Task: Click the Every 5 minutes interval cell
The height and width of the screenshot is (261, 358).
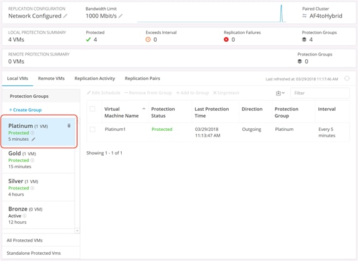Action: pos(327,132)
